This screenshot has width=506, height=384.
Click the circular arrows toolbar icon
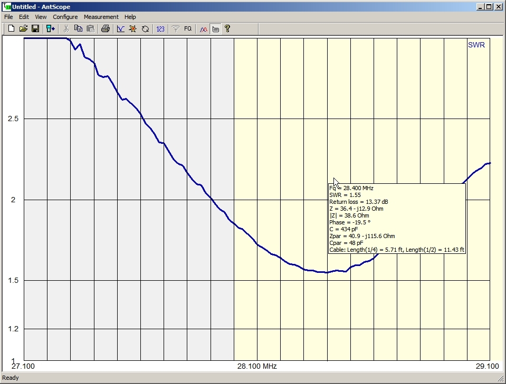pos(145,28)
